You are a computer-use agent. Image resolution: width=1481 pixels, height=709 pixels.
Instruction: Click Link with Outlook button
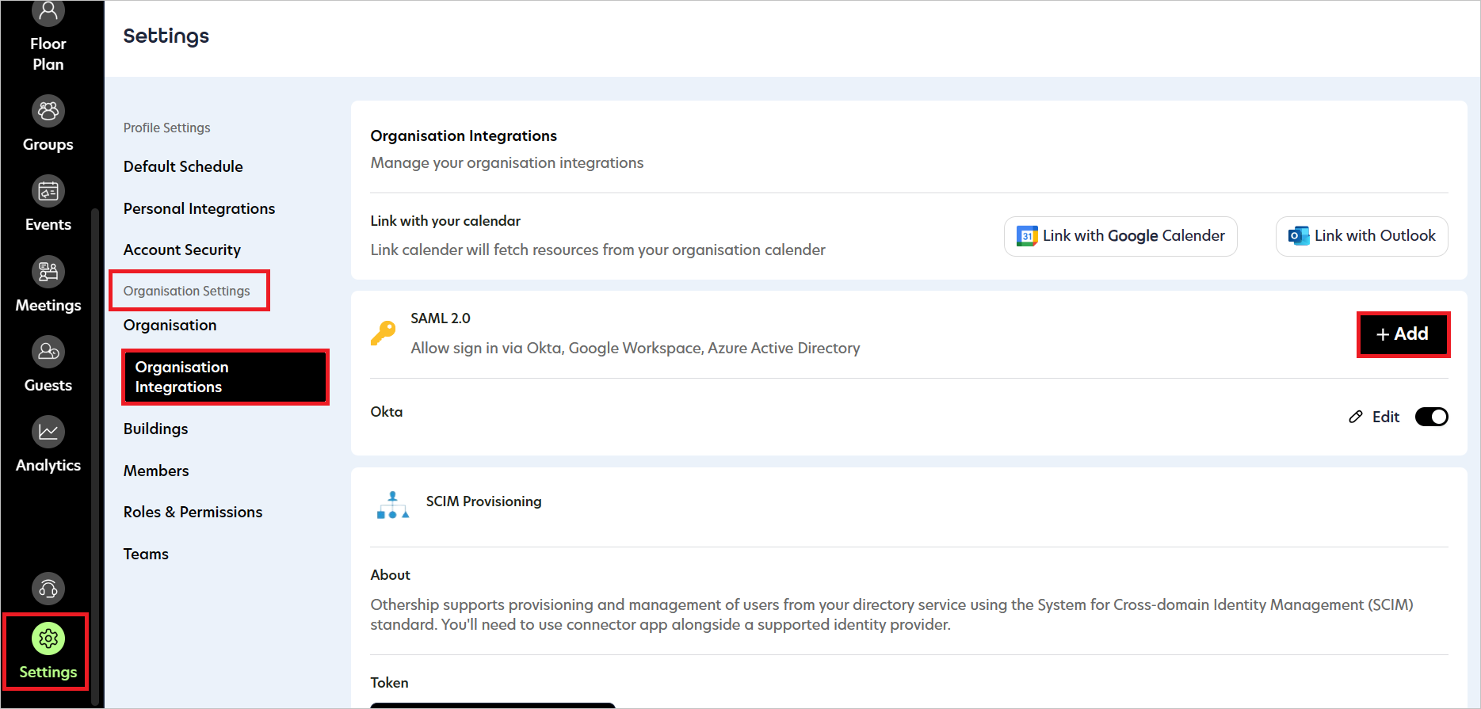(x=1361, y=236)
